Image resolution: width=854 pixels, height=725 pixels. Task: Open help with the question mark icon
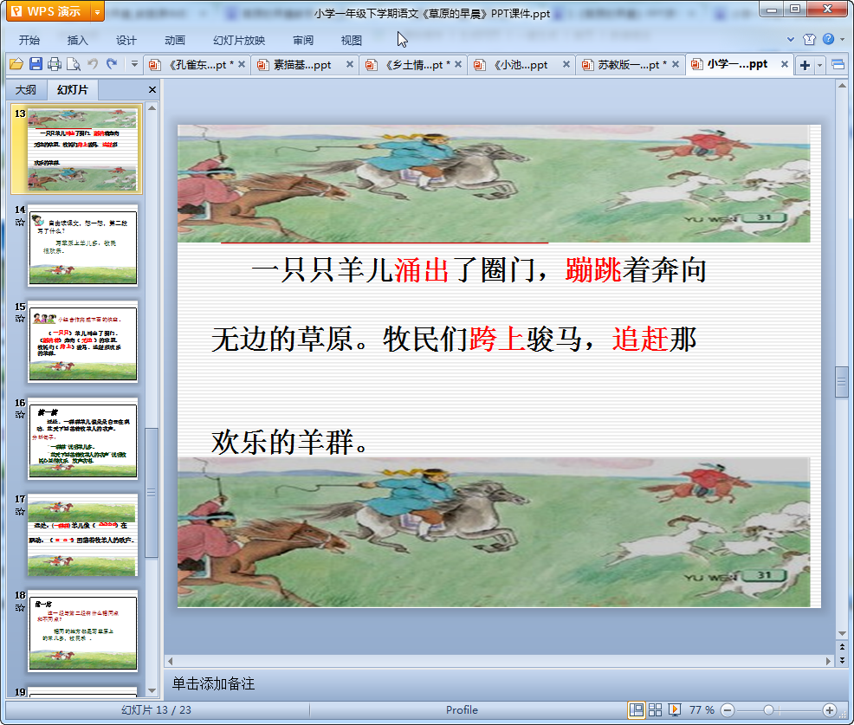828,39
